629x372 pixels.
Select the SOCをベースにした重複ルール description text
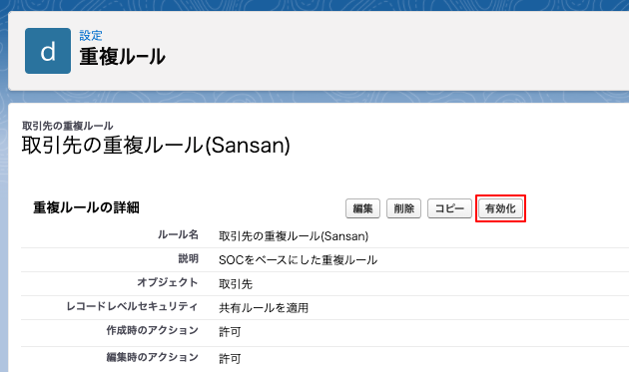tap(298, 260)
